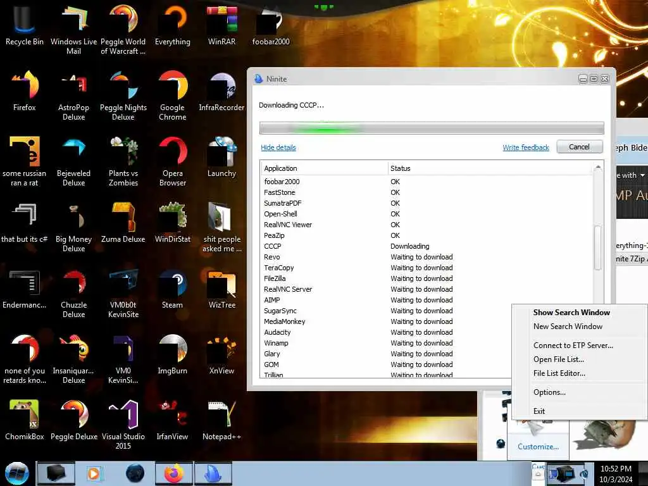Select VM0b0t KevinSite desktop icon
This screenshot has height=486, width=648.
pos(123,294)
